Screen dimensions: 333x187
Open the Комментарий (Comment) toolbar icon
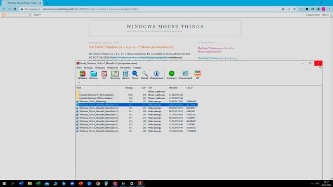[x=185, y=75]
